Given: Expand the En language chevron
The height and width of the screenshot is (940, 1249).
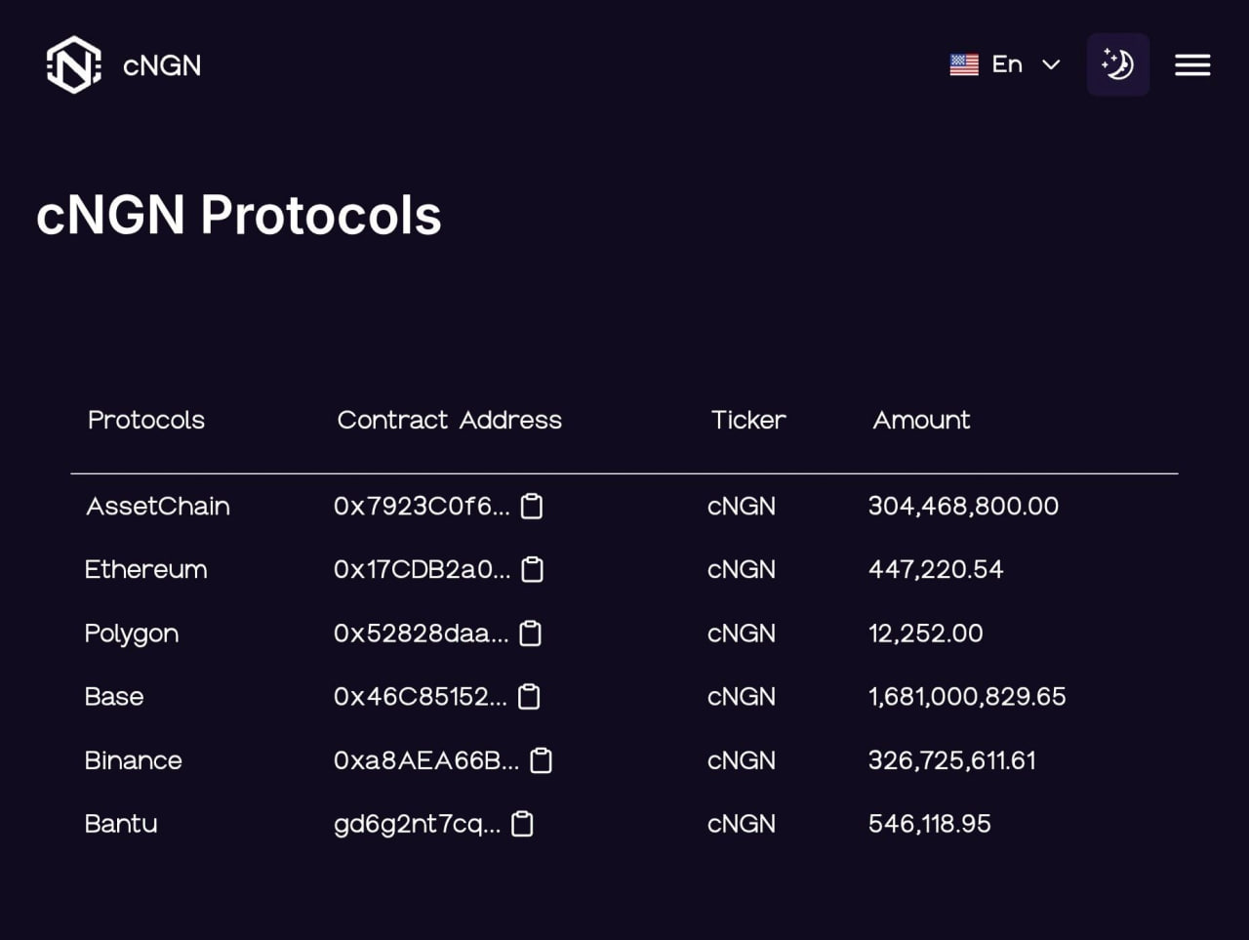Looking at the screenshot, I should click(x=1051, y=65).
